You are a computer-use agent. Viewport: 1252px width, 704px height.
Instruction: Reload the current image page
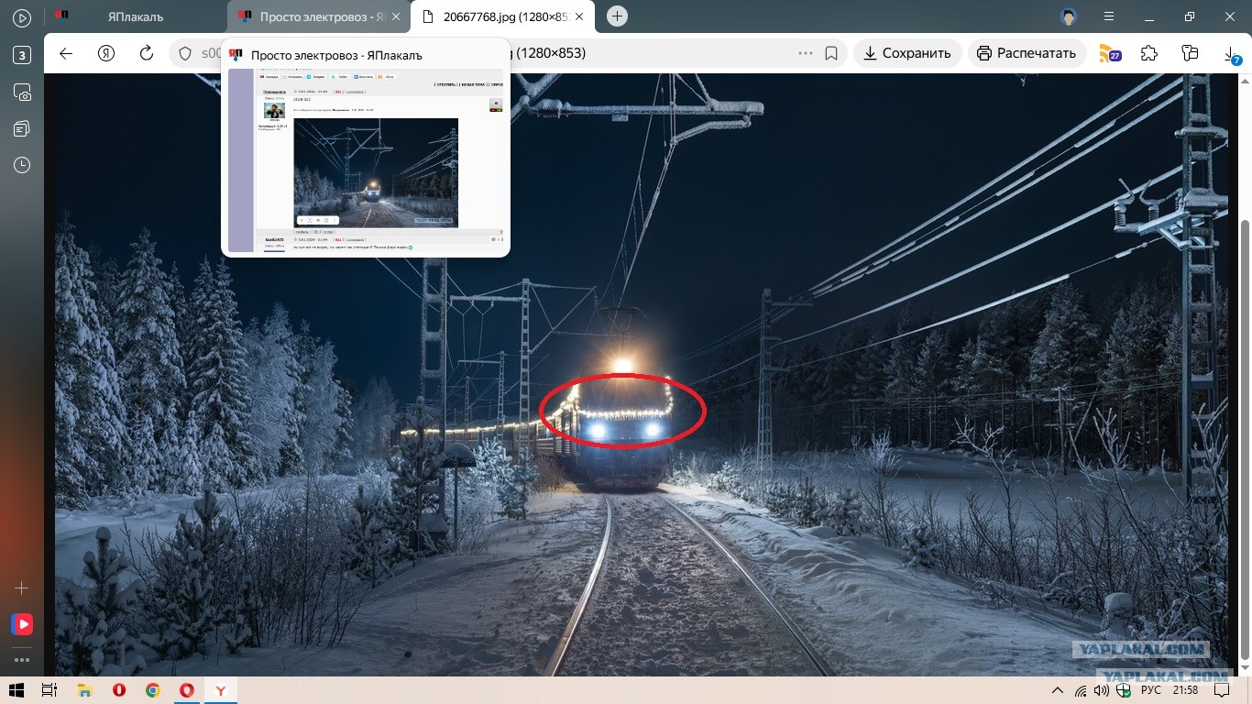[147, 53]
